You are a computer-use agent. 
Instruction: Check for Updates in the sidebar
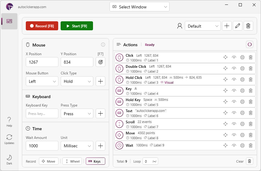tap(9, 139)
